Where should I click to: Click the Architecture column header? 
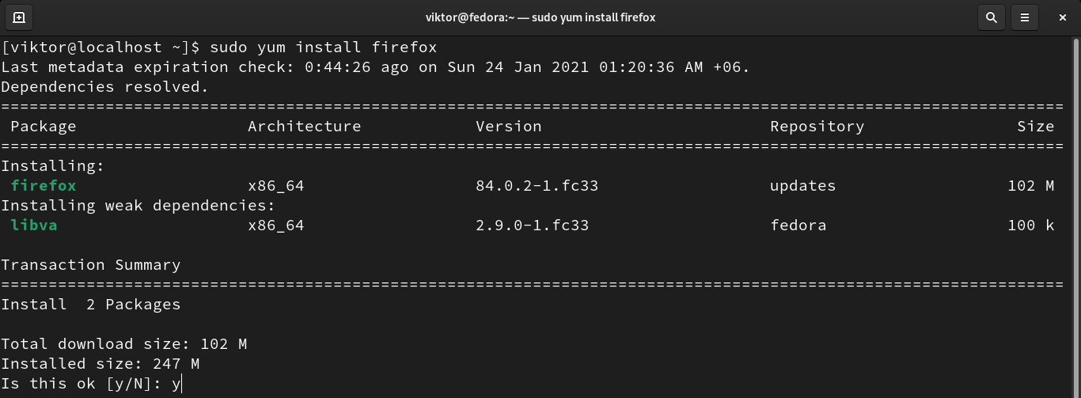(305, 127)
